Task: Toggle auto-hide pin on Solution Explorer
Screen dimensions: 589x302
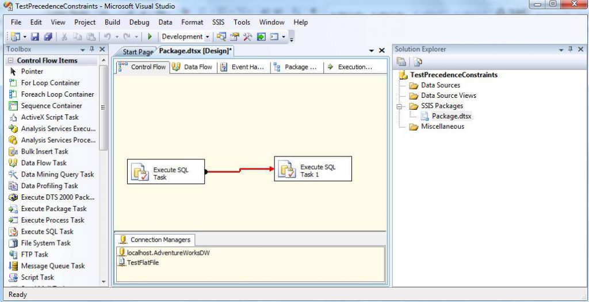Action: [x=571, y=49]
